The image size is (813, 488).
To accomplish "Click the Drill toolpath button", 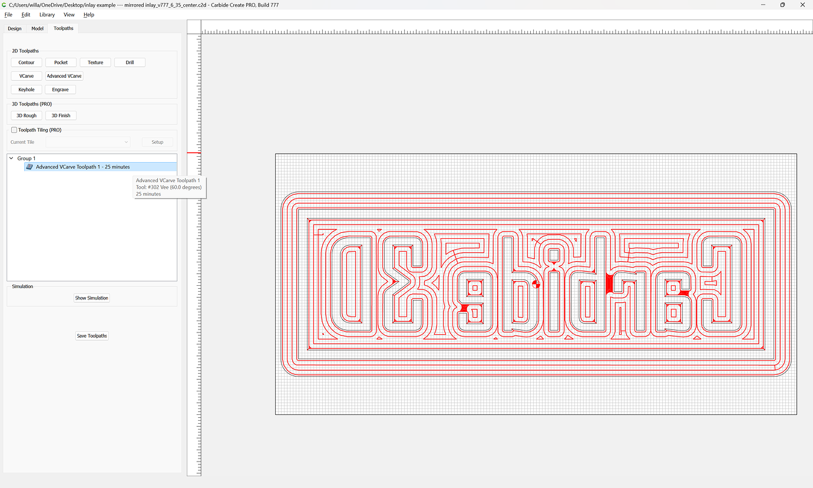I will tap(130, 62).
